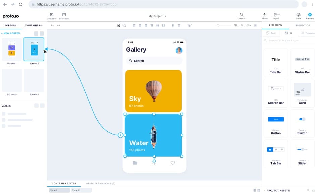
Task: Select State 2 container state
Action: [82, 190]
